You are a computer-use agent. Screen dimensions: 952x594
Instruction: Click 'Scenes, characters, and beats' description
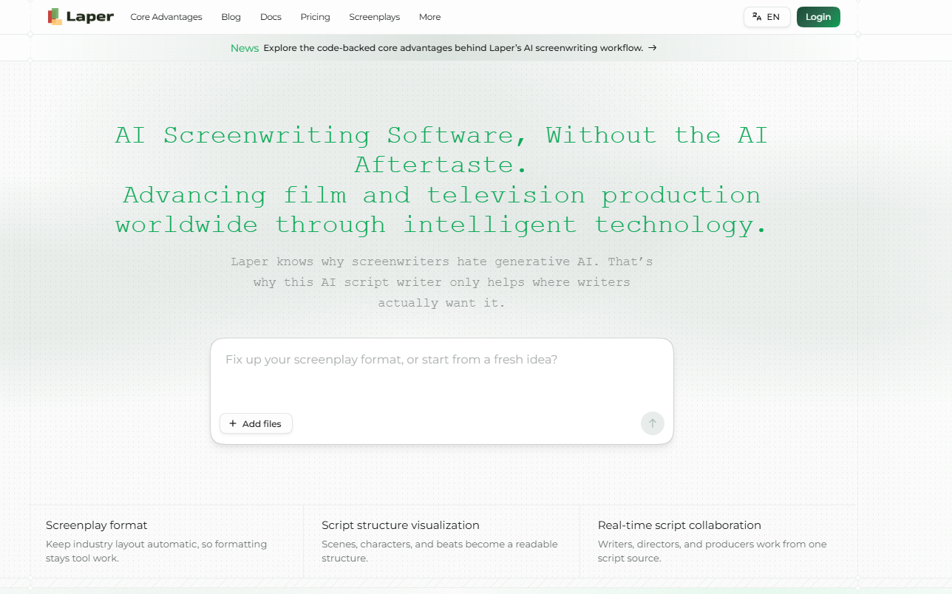440,551
